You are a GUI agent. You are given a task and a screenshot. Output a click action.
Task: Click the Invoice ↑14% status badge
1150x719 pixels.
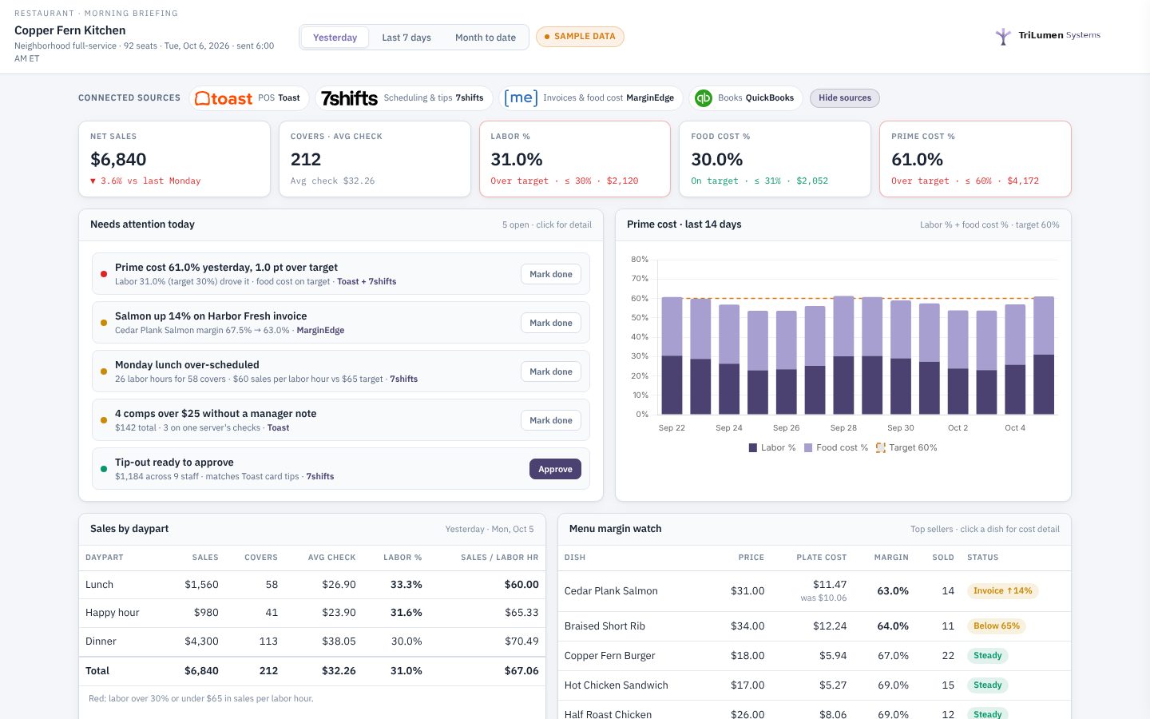pos(1003,591)
